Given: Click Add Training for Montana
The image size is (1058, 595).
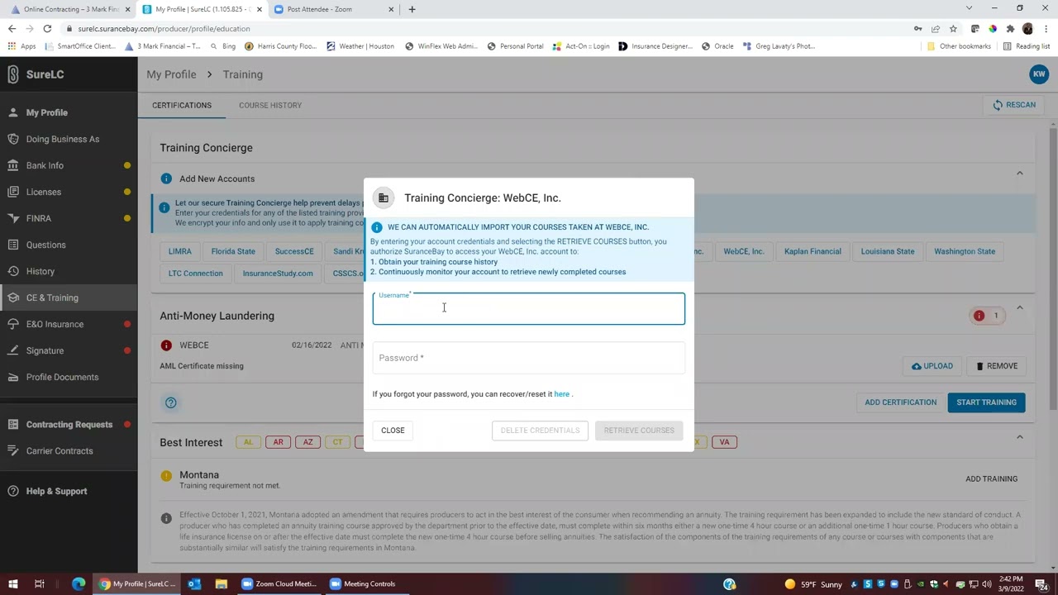Looking at the screenshot, I should [x=991, y=478].
